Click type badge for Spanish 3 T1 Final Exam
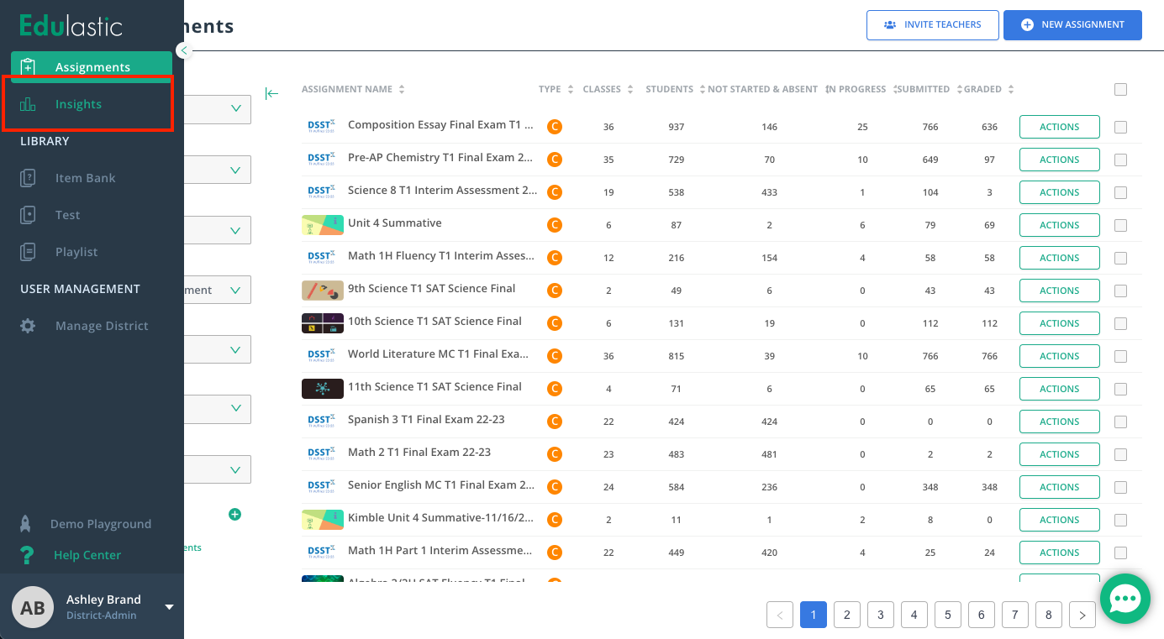 554,422
